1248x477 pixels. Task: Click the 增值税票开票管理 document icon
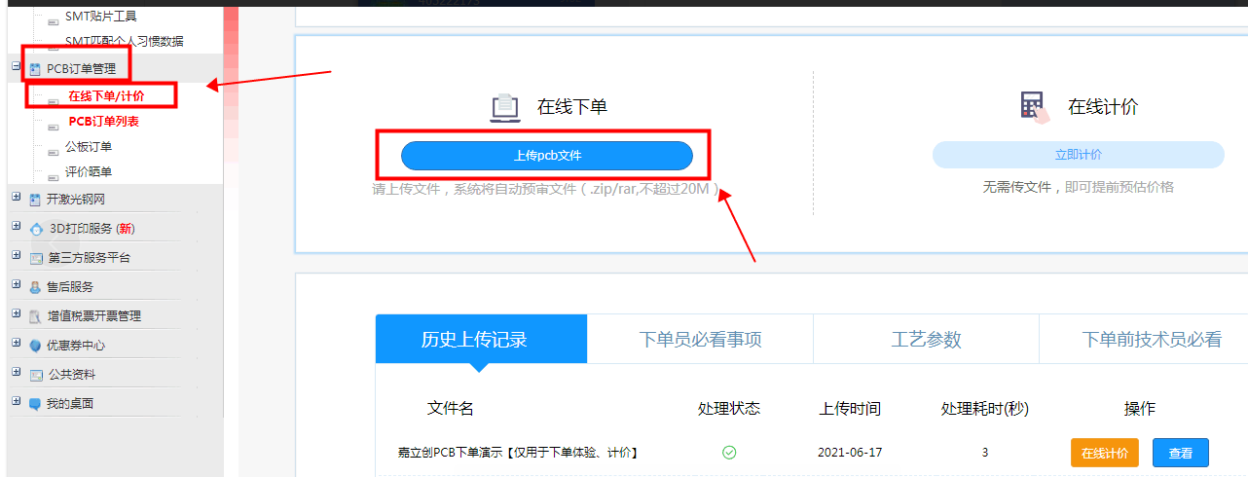pyautogui.click(x=36, y=316)
